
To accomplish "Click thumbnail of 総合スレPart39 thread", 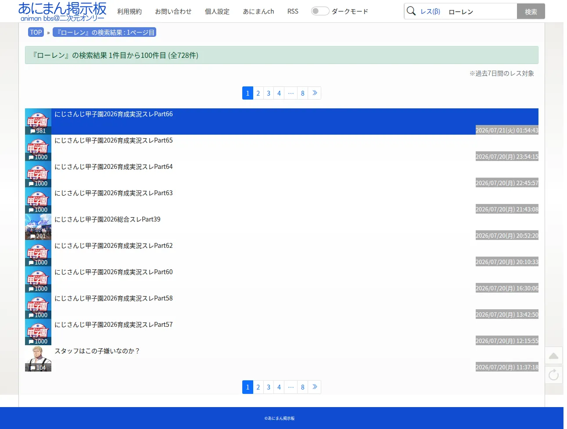I will click(38, 227).
